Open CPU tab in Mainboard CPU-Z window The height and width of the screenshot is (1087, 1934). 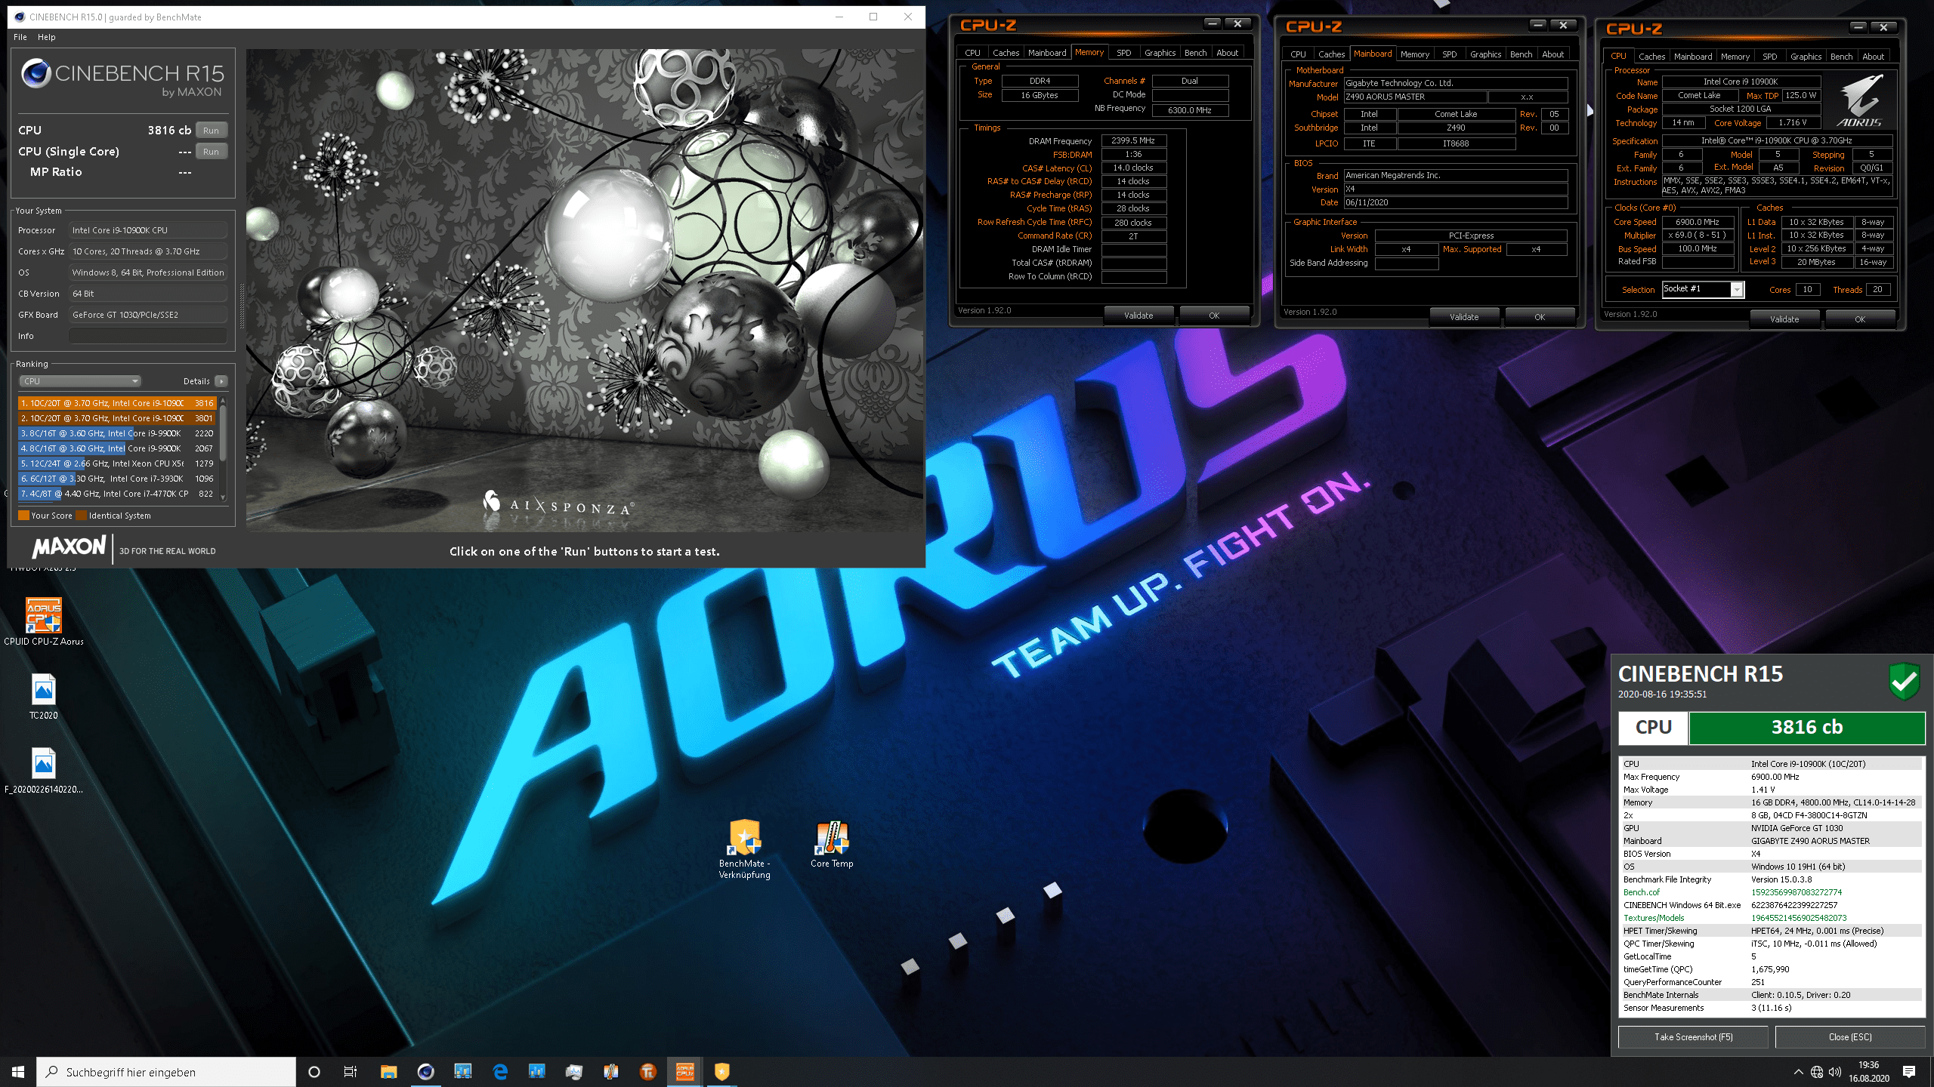pyautogui.click(x=1298, y=54)
